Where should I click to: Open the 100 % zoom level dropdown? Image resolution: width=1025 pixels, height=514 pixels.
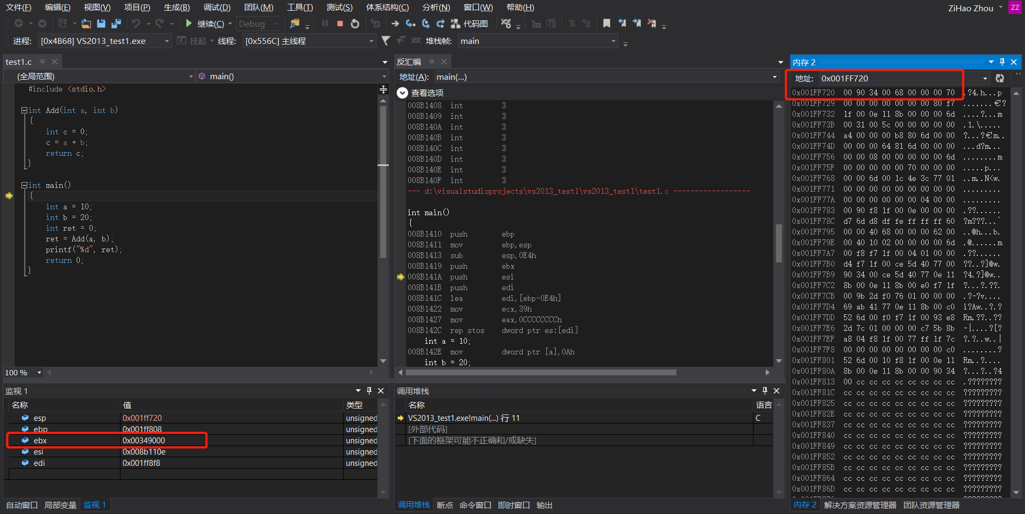[39, 373]
